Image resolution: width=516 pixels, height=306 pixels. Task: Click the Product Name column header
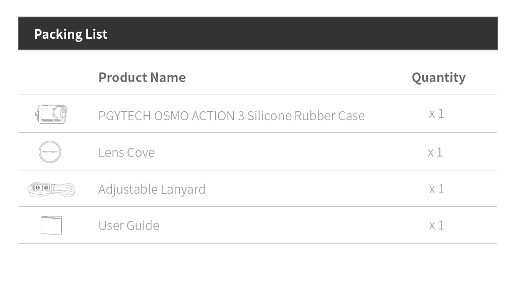pos(142,78)
